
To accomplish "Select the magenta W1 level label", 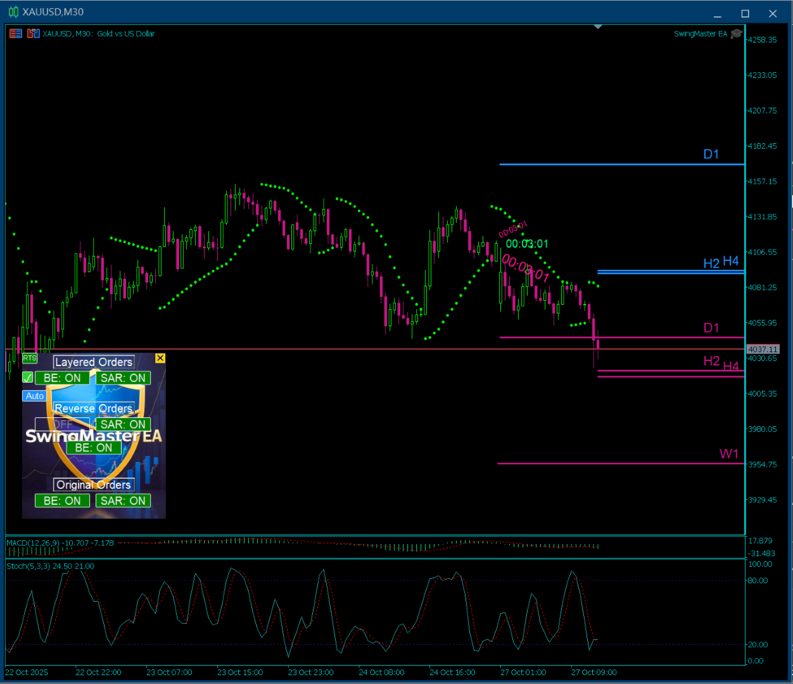I will (x=729, y=454).
